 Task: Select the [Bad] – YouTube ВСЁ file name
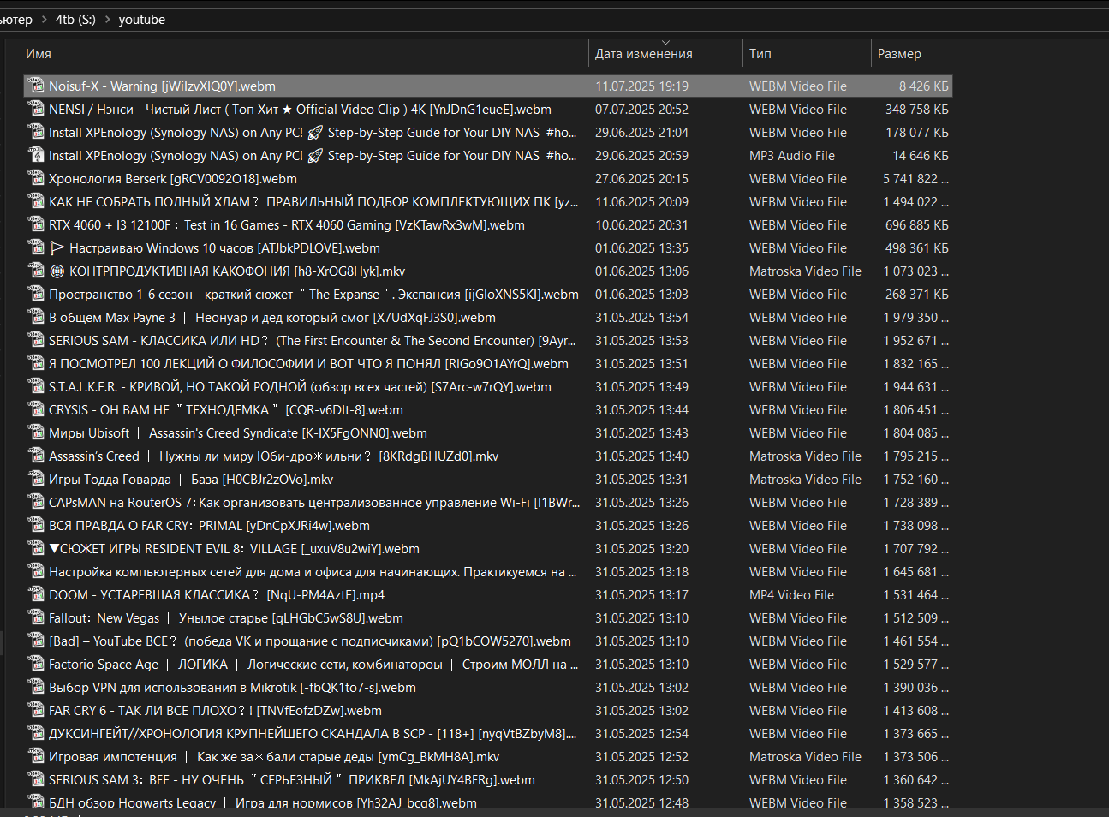coord(310,641)
